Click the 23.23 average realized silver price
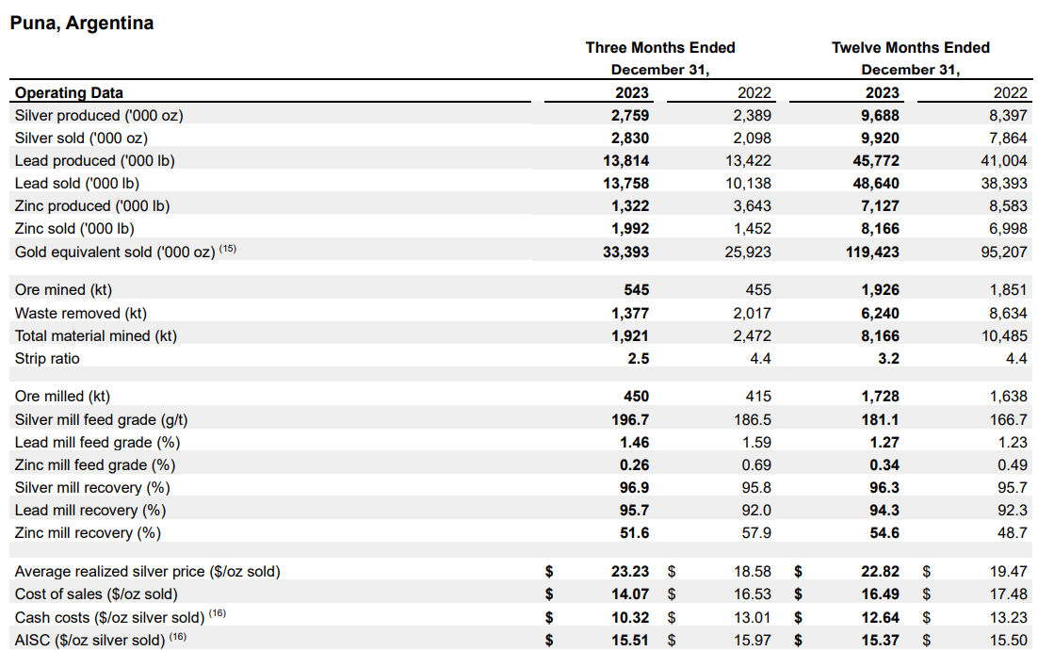Screen dimensions: 1038x651 point(630,571)
